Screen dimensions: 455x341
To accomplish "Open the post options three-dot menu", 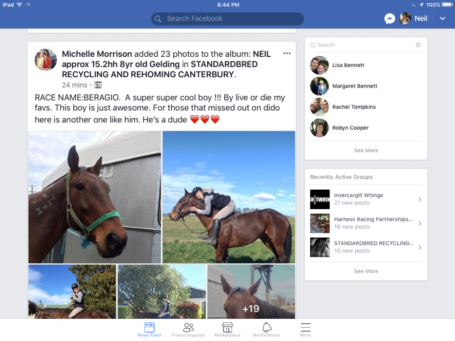I will 287,53.
